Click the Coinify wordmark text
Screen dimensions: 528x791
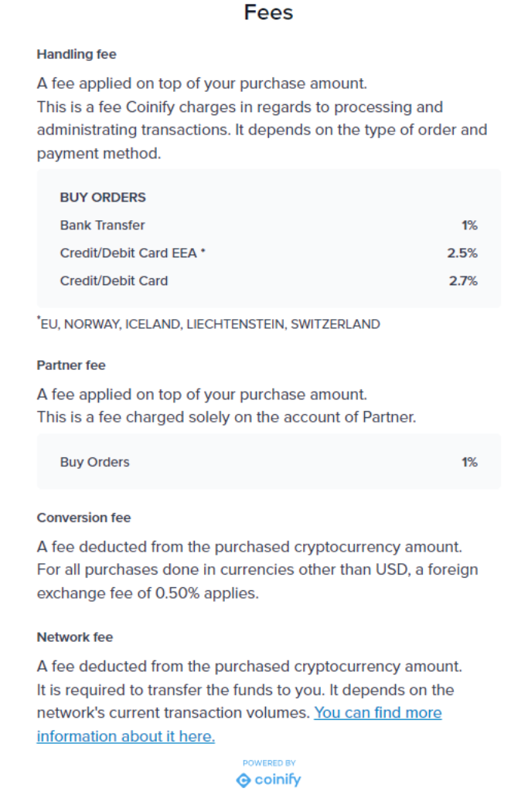(x=278, y=780)
